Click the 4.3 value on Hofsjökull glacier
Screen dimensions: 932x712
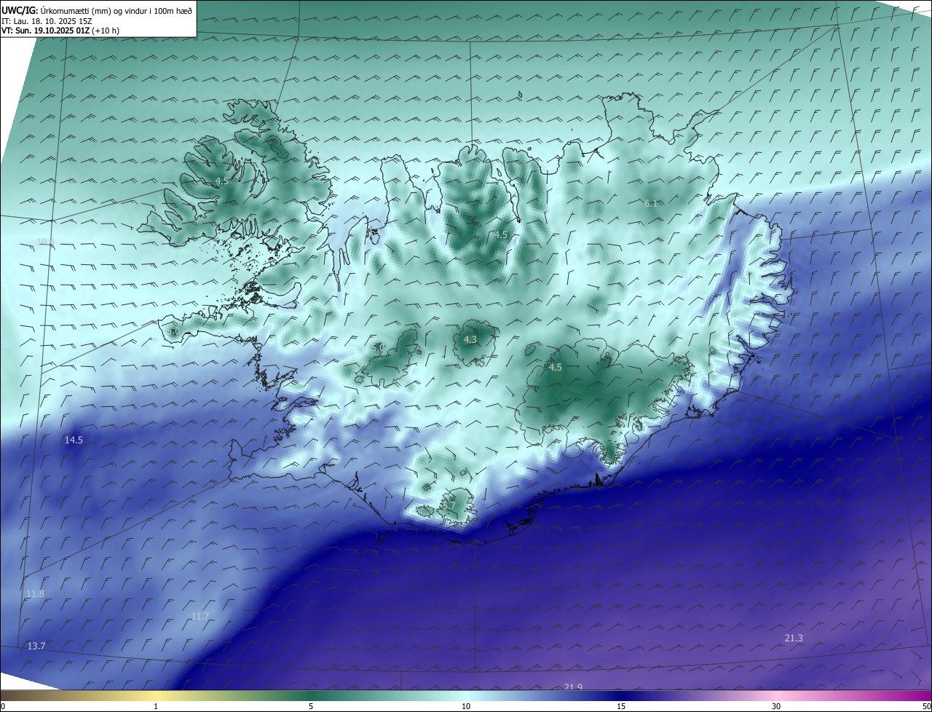point(470,339)
